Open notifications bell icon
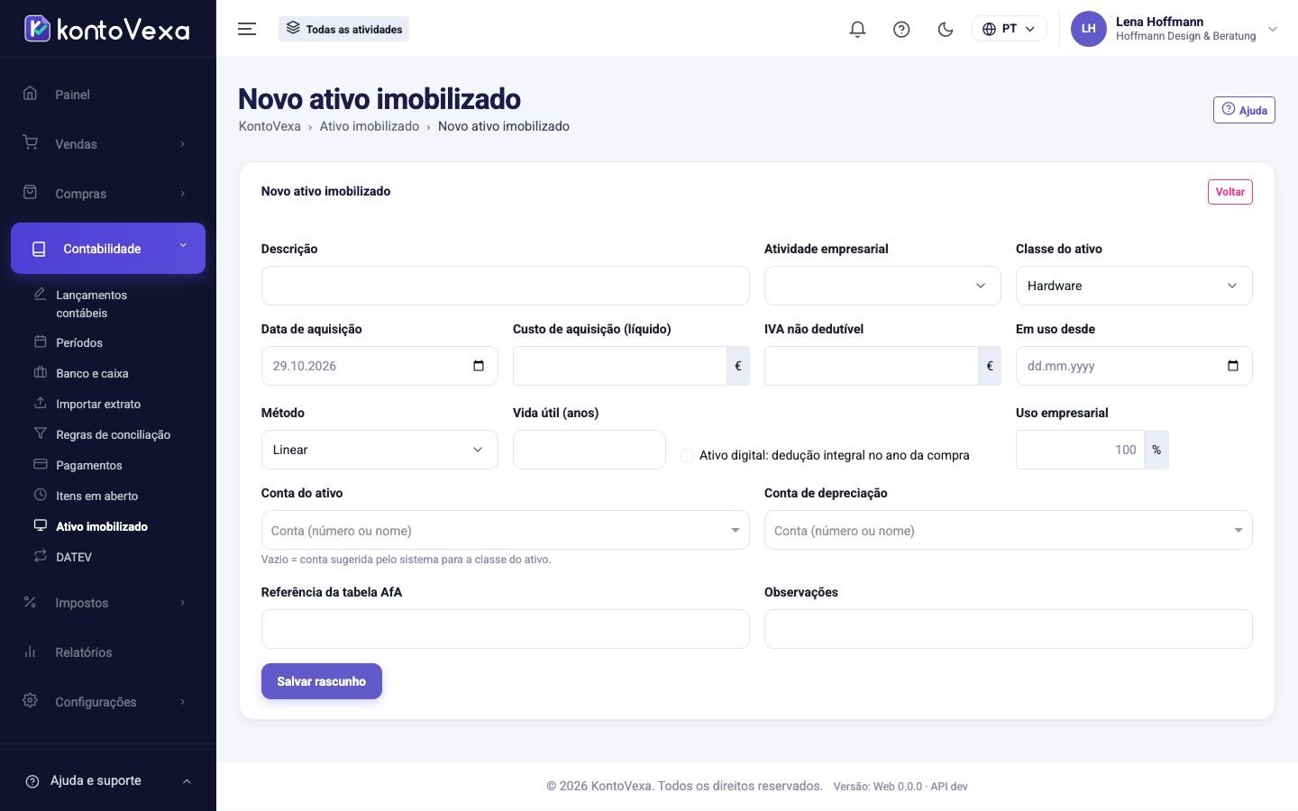Screen dimensions: 1298x811 [x=857, y=29]
